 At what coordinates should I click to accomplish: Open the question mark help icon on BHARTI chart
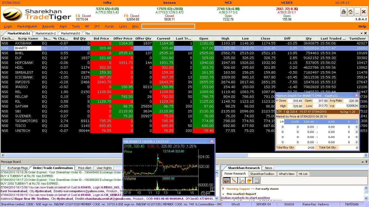tap(203, 194)
